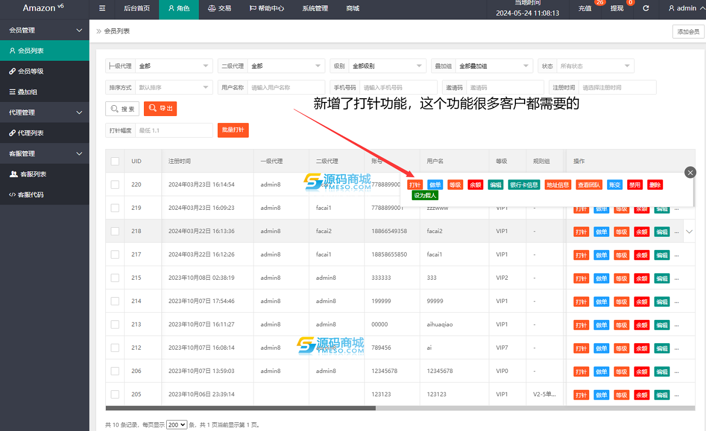This screenshot has width=706, height=431.
Task: Click the table horizontal scrollbar
Action: coord(241,408)
